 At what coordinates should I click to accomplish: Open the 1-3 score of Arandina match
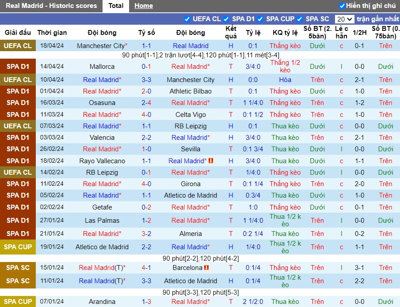pos(146,302)
